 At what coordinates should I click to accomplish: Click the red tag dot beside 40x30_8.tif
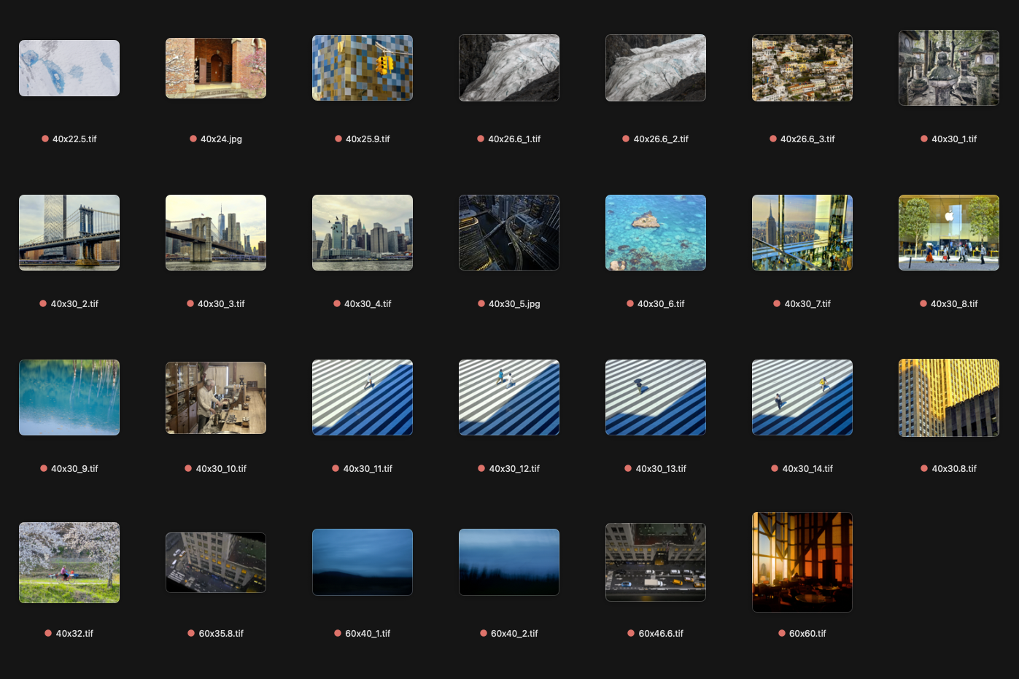pyautogui.click(x=923, y=303)
